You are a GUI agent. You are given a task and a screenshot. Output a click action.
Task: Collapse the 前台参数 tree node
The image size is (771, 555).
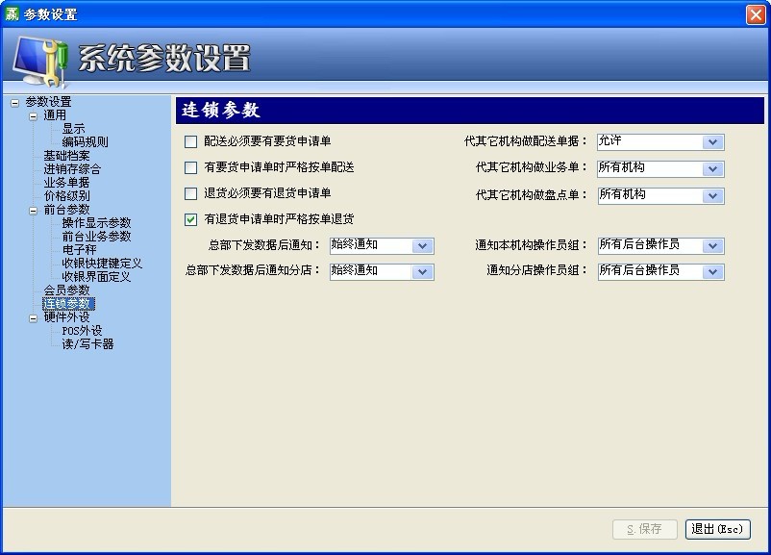tap(33, 211)
